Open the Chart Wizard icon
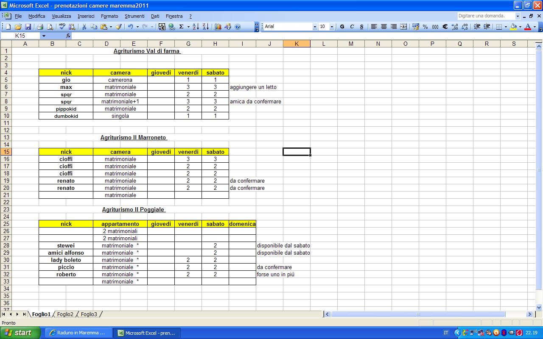The width and height of the screenshot is (543, 339). tap(218, 27)
